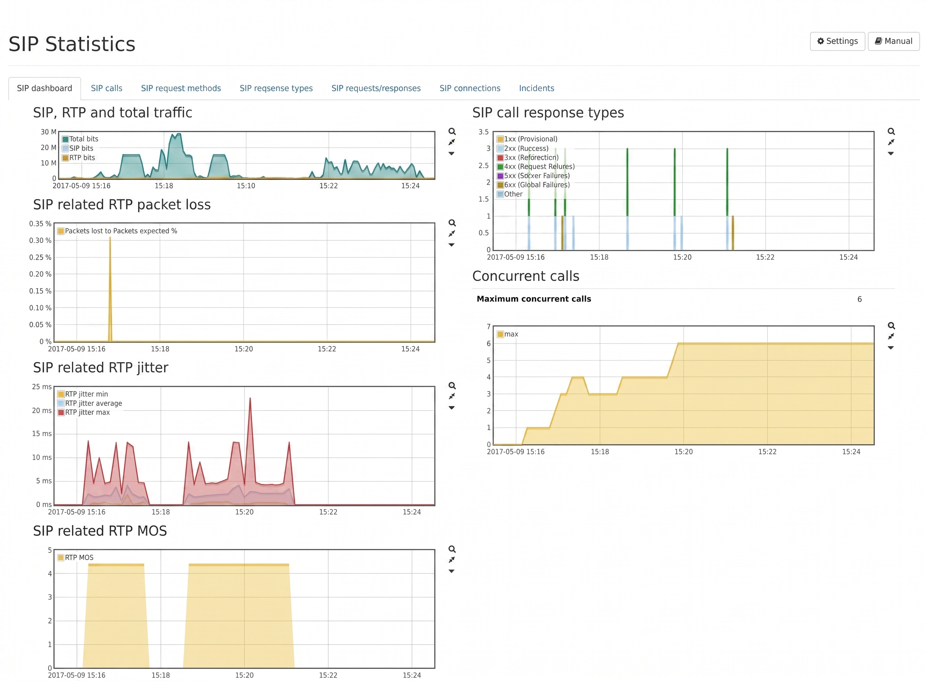Toggle Total bits legend swatch
927x681 pixels.
(x=65, y=139)
